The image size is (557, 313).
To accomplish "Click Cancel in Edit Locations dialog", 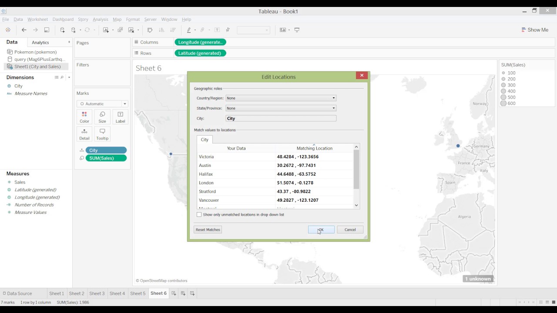I will (350, 230).
